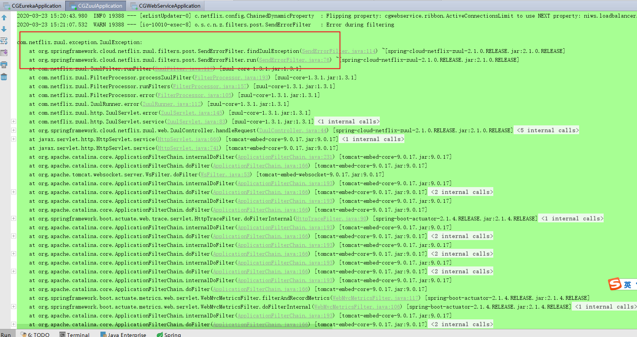Open WsFilter.java:53 link
637x337 pixels.
(x=225, y=174)
